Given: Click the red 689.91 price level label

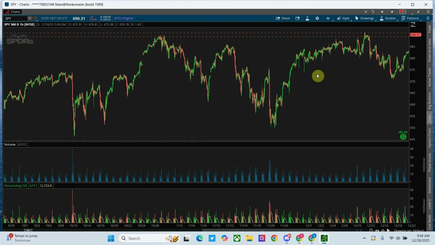Looking at the screenshot, I should coord(416,35).
